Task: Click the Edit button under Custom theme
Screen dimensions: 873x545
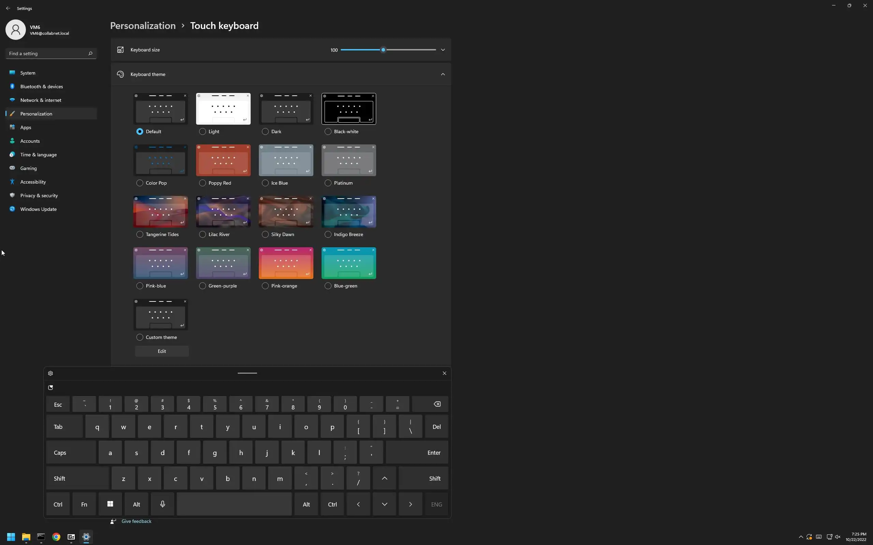Action: 162,351
